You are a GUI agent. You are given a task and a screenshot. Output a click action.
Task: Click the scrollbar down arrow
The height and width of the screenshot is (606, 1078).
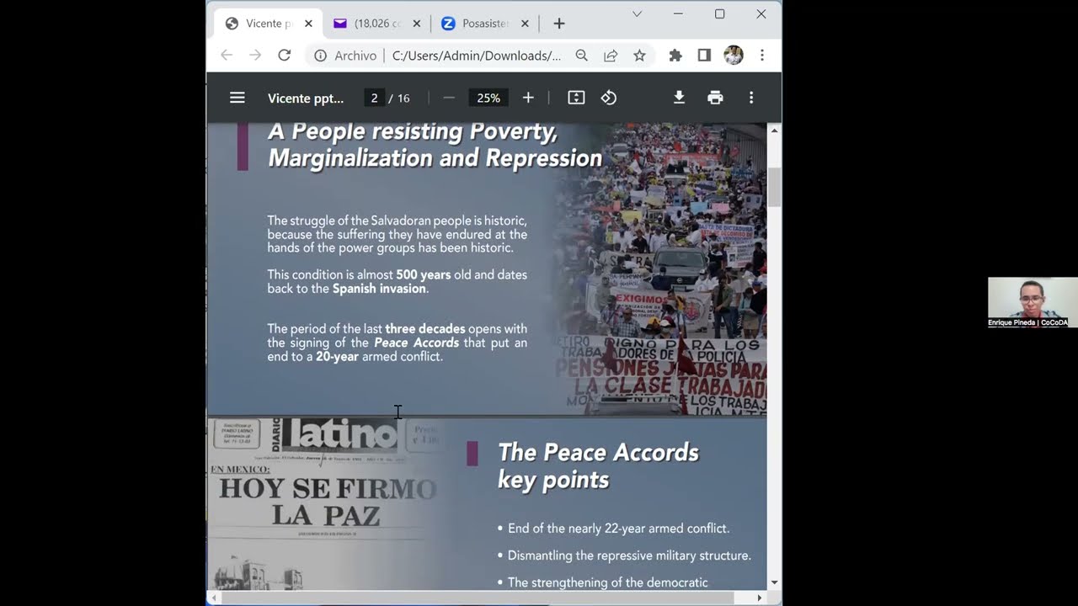point(774,582)
